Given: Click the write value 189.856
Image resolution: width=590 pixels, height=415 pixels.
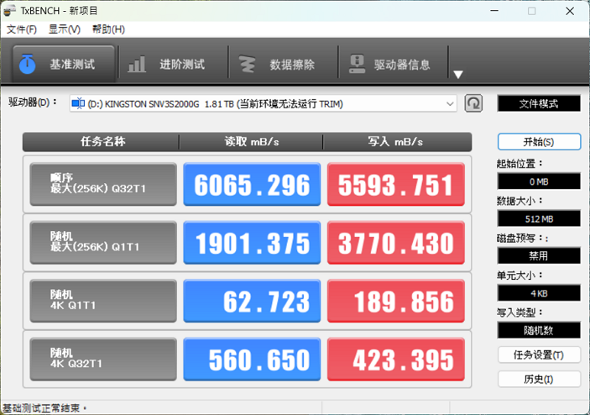Looking at the screenshot, I should [396, 301].
